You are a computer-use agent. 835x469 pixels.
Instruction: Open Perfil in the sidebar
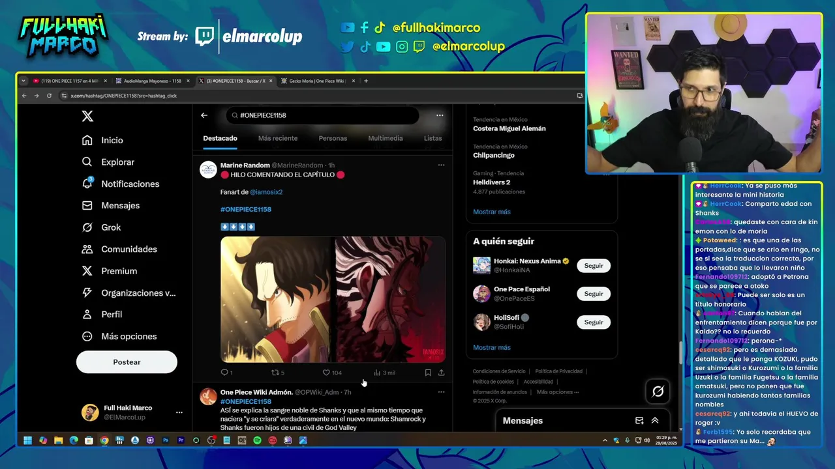102,314
